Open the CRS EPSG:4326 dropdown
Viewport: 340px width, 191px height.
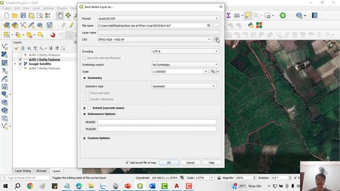click(155, 40)
